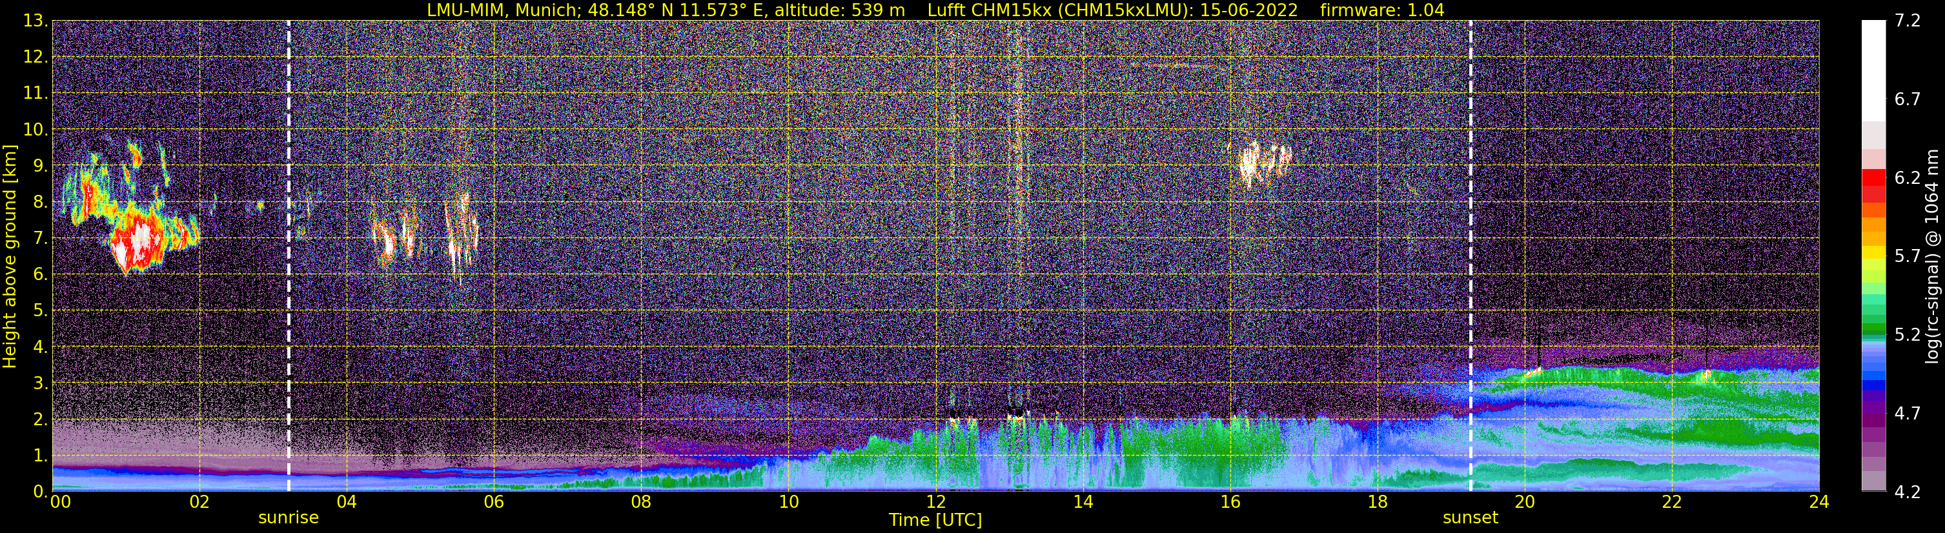Click the '5.' height axis tick label
This screenshot has width=1945, height=533.
pyautogui.click(x=41, y=311)
